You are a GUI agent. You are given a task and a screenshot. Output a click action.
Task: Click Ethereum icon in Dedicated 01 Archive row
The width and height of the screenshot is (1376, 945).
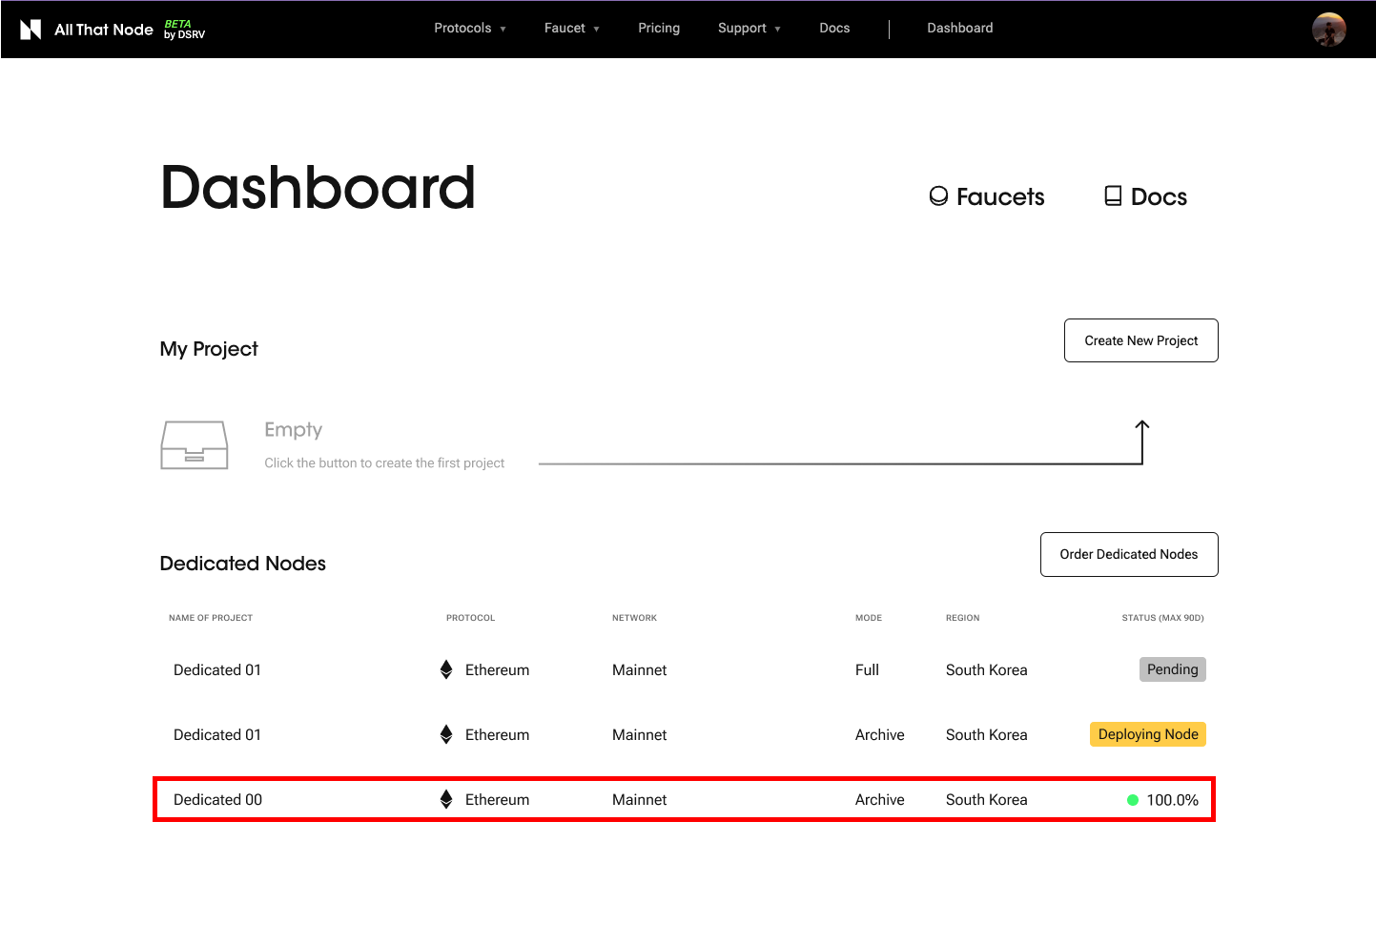pos(446,734)
